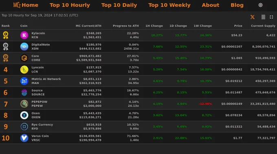
Task: Open the Blog page
Action: point(237,5)
